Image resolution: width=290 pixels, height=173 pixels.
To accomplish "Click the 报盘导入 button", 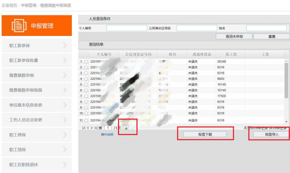I will tap(272, 134).
